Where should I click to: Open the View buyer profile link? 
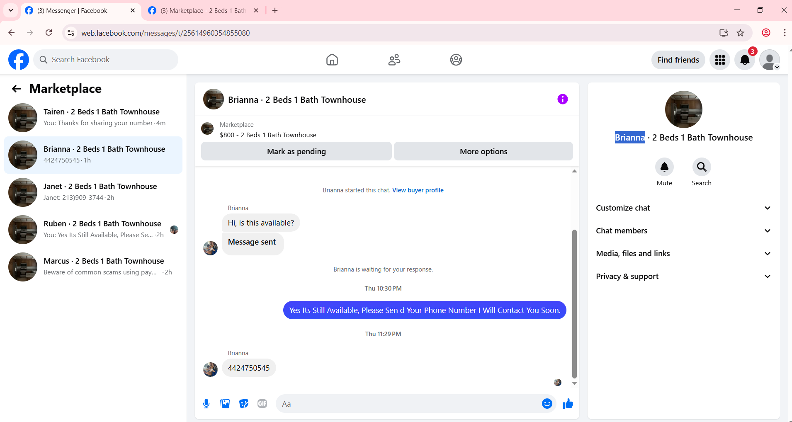[x=418, y=190]
